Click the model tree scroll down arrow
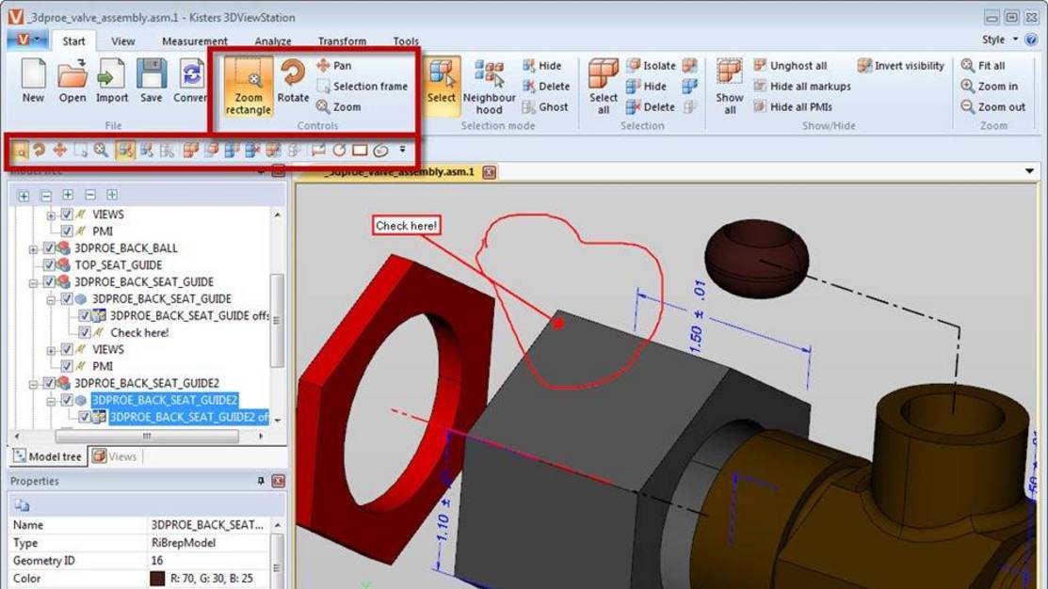1048x589 pixels. [278, 420]
